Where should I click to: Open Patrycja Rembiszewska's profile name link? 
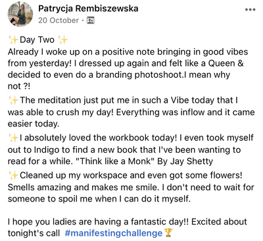[x=88, y=9]
